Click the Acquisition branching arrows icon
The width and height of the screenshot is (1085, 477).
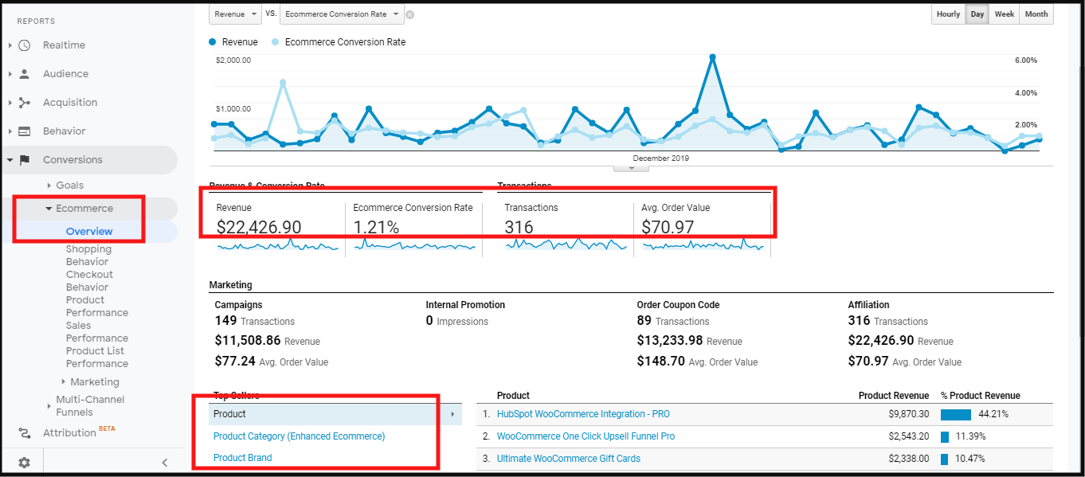click(24, 103)
